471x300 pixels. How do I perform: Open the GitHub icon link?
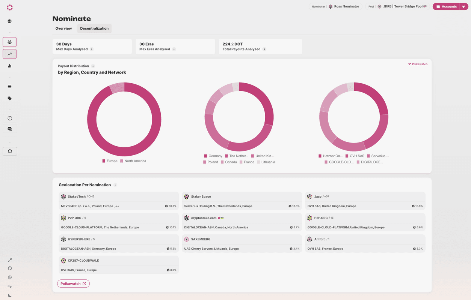tap(10, 268)
